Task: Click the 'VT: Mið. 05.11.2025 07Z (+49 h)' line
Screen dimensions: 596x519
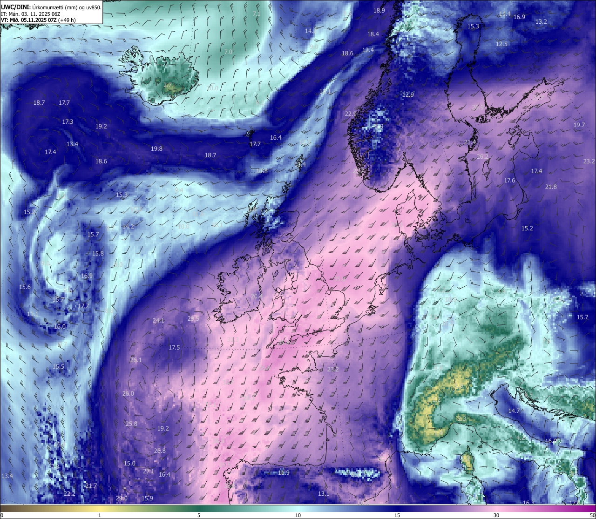Action: tap(38, 20)
